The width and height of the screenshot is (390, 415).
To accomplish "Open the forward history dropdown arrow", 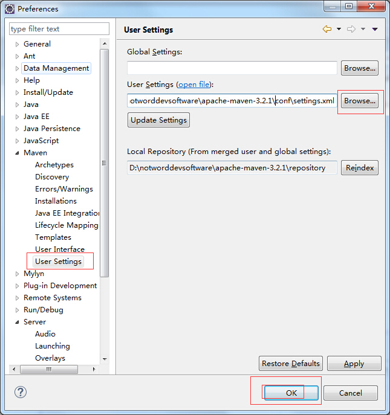I will pyautogui.click(x=363, y=29).
